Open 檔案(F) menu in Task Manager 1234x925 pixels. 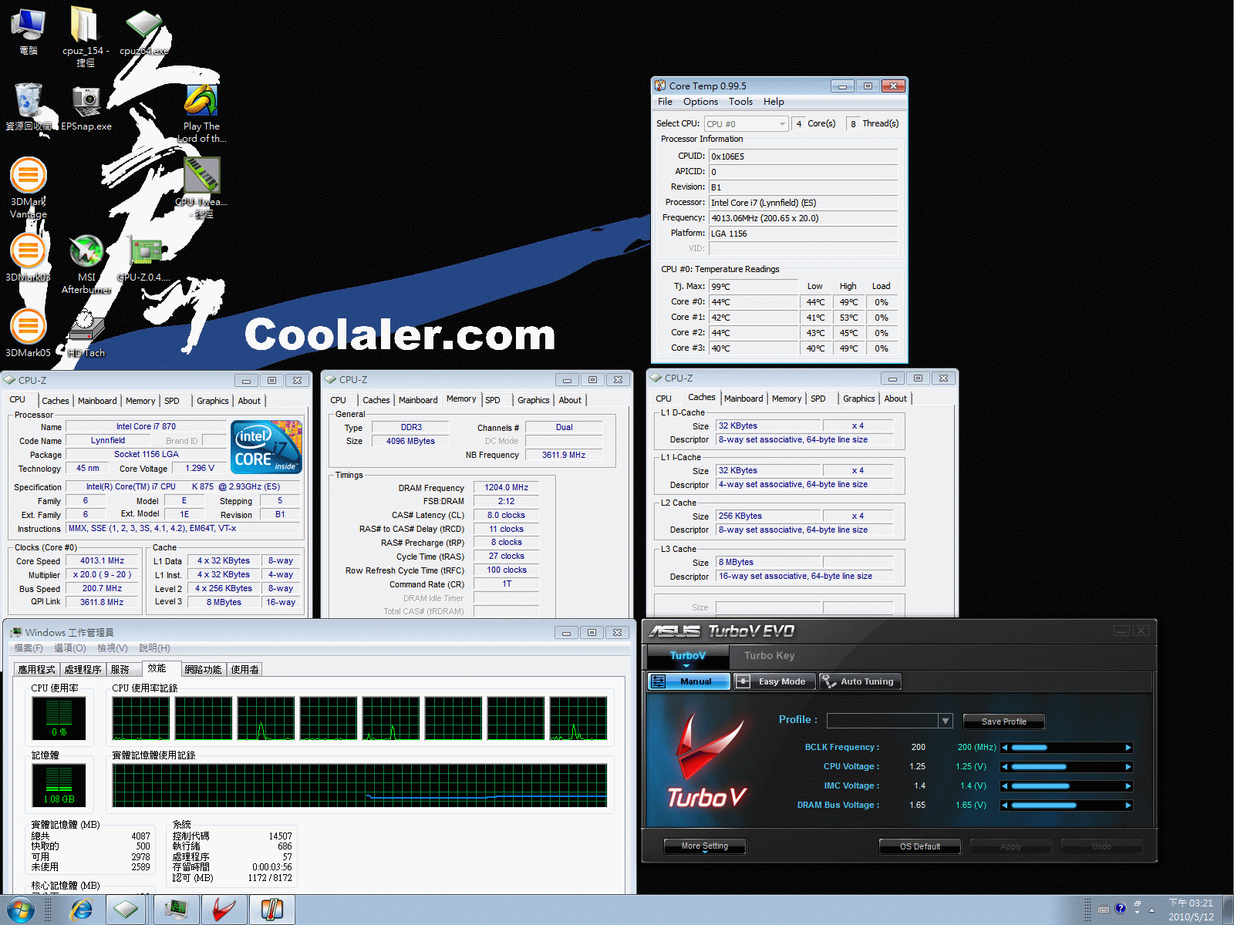29,648
